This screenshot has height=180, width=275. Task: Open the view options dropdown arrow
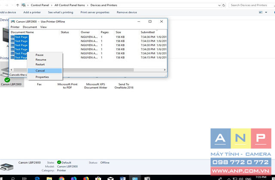266,12
